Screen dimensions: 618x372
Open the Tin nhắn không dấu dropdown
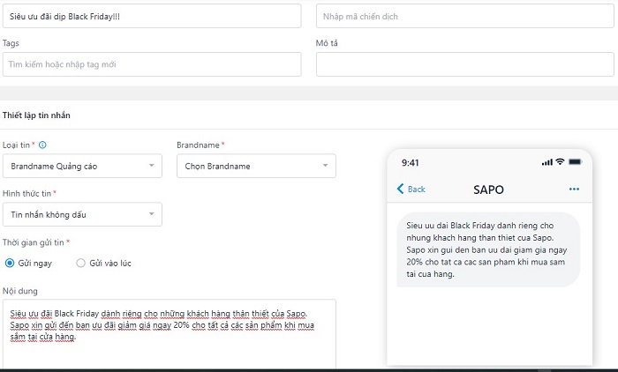(x=82, y=214)
